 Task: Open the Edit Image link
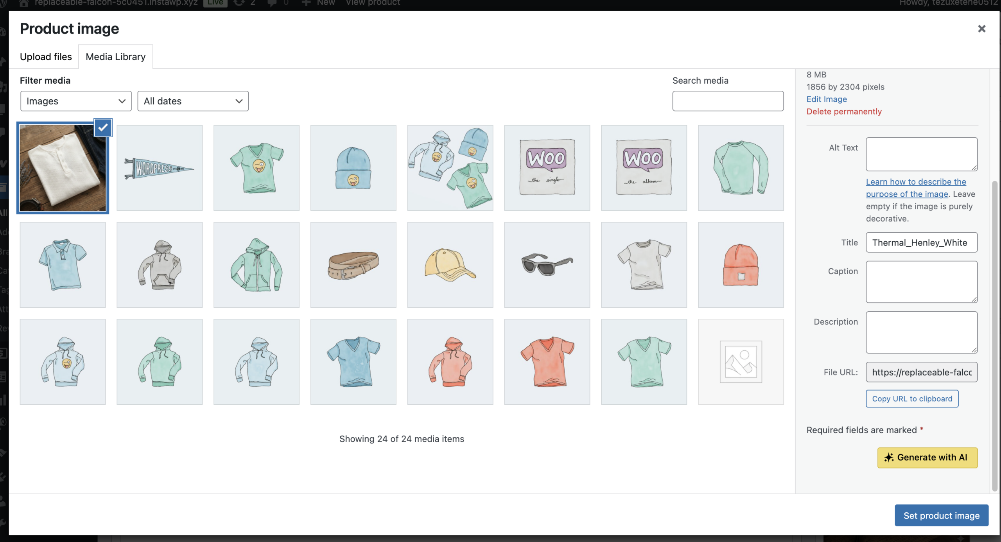(x=827, y=99)
